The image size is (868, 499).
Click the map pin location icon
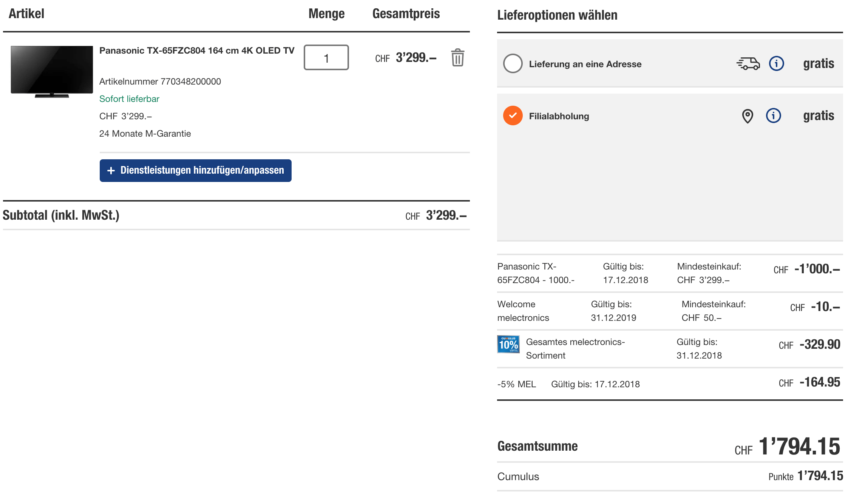point(747,116)
